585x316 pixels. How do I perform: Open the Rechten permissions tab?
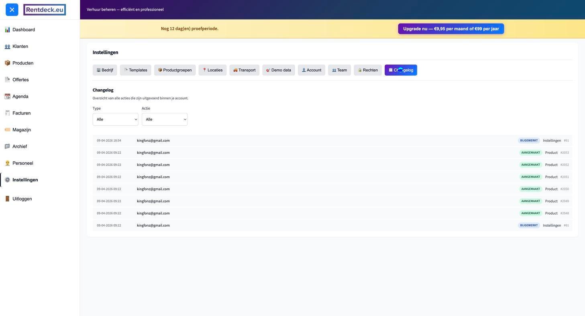367,70
